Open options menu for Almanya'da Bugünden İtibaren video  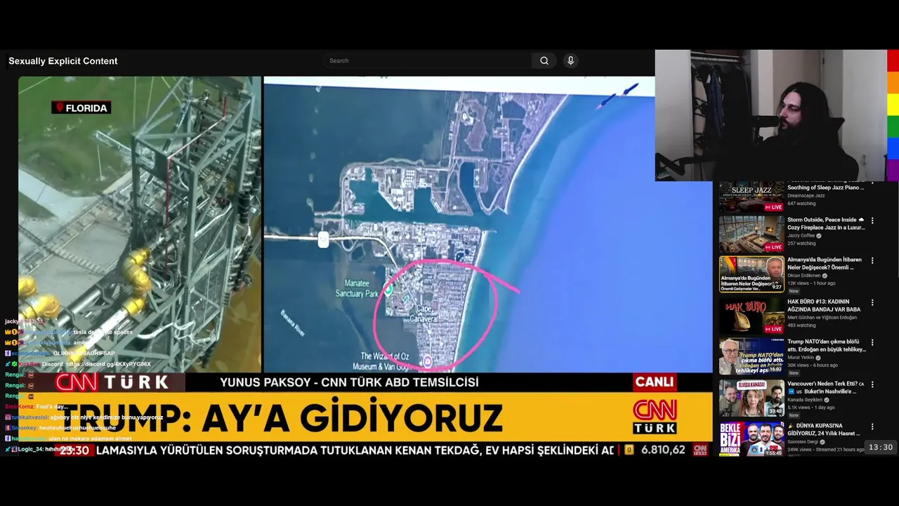point(872,261)
